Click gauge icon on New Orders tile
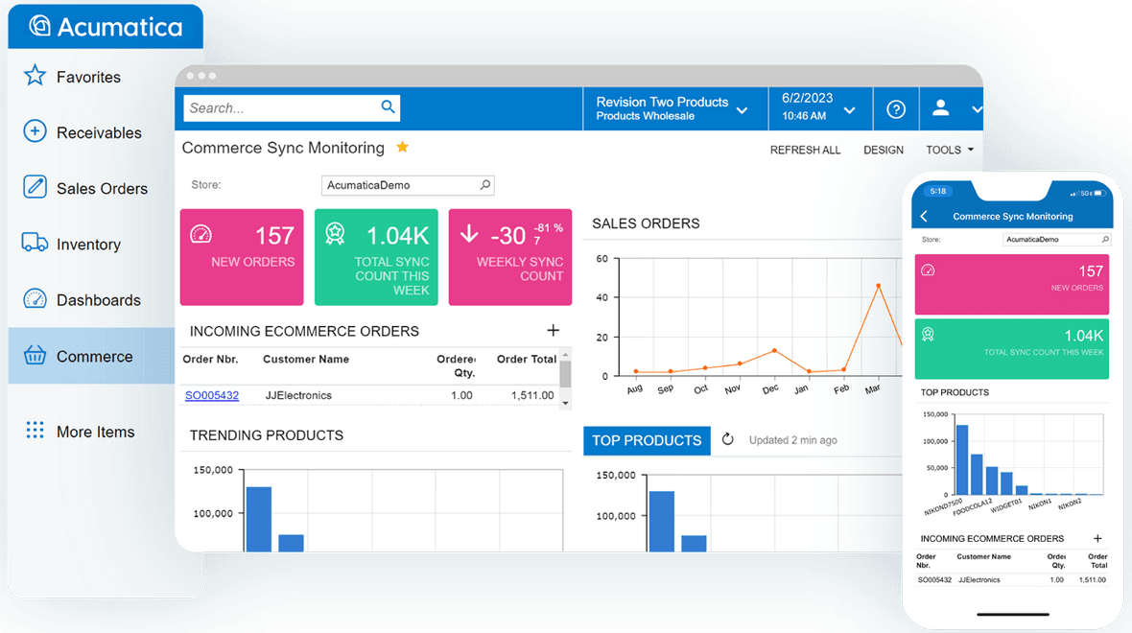The image size is (1132, 633). pyautogui.click(x=200, y=234)
